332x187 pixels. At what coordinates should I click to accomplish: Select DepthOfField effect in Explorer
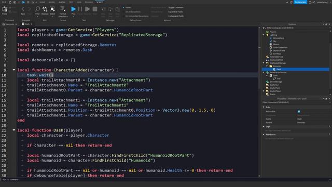click(279, 50)
